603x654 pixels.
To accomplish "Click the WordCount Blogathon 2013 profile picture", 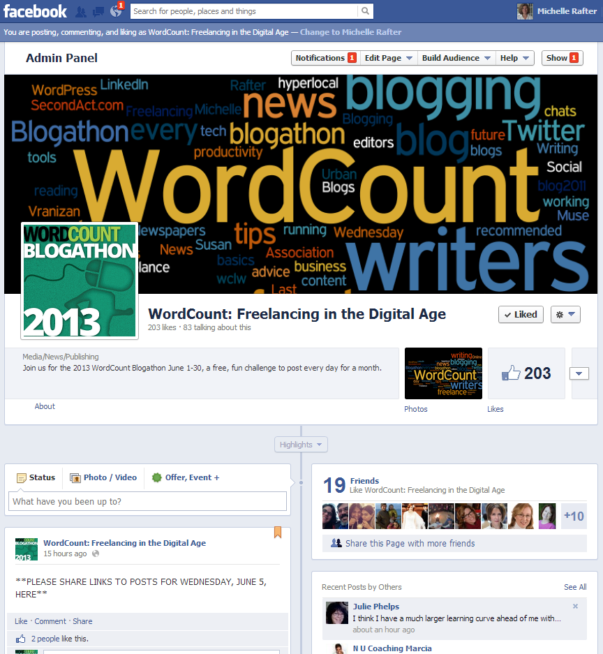I will click(x=80, y=281).
